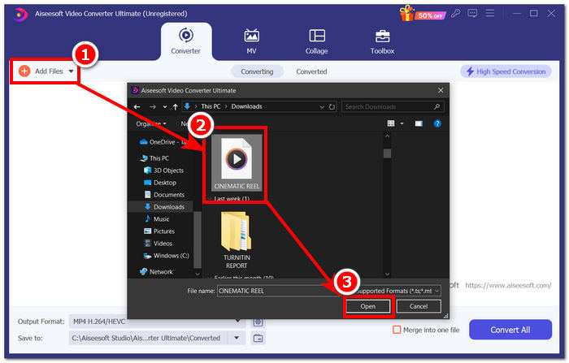Viewport: 569px width, 363px height.
Task: Go forward in the file dialog
Action: pyautogui.click(x=153, y=106)
